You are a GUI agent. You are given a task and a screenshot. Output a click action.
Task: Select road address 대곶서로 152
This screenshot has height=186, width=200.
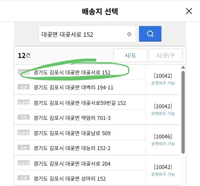tap(72, 72)
